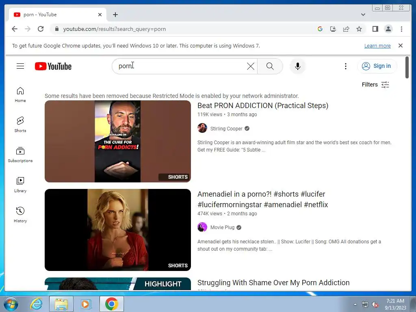Viewport: 416px width, 312px height.
Task: Open the Stirling Cooper video thumbnail
Action: click(x=117, y=141)
